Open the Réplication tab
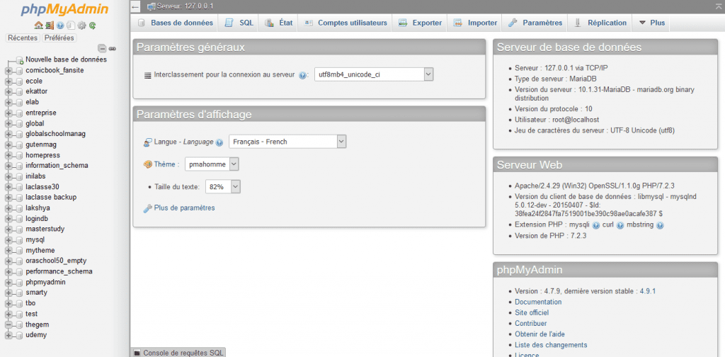The width and height of the screenshot is (725, 357). point(600,23)
